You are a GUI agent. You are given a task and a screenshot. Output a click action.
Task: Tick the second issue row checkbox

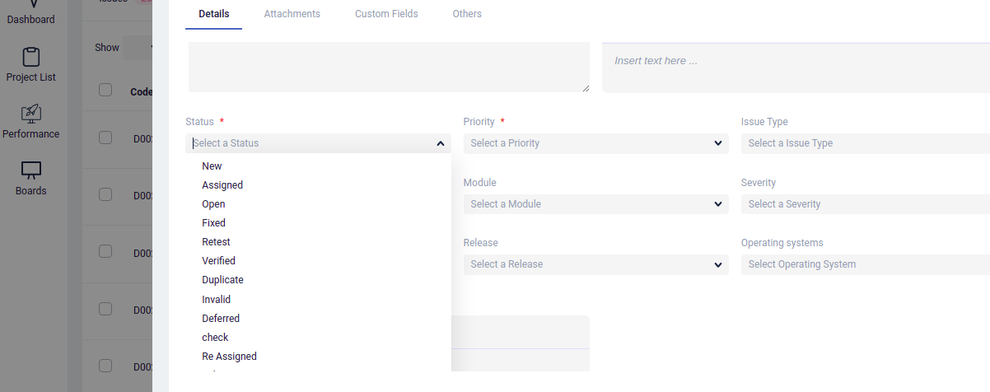[105, 194]
